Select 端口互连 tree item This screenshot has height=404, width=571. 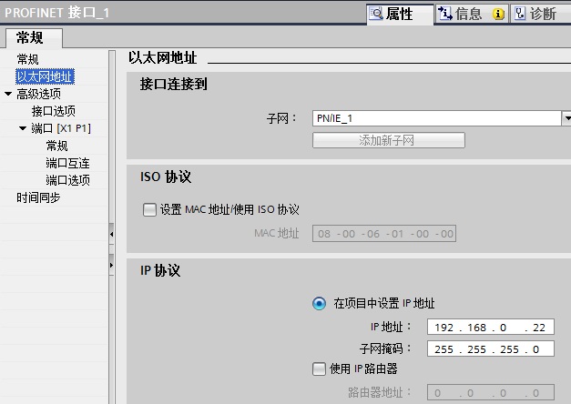coord(67,163)
